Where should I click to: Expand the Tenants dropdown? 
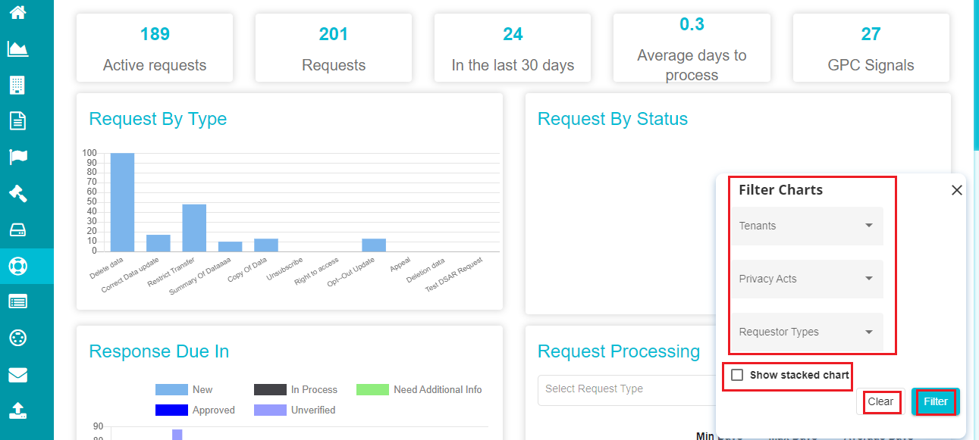pos(807,226)
